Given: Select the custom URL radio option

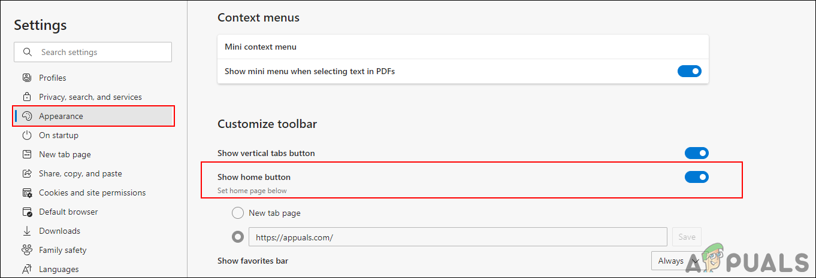Looking at the screenshot, I should [238, 237].
